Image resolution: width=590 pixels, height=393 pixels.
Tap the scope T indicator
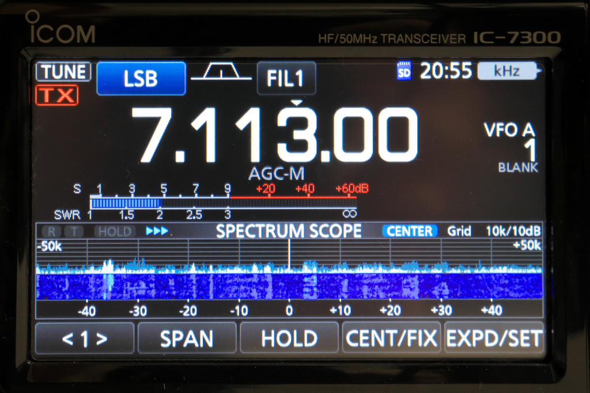(74, 231)
